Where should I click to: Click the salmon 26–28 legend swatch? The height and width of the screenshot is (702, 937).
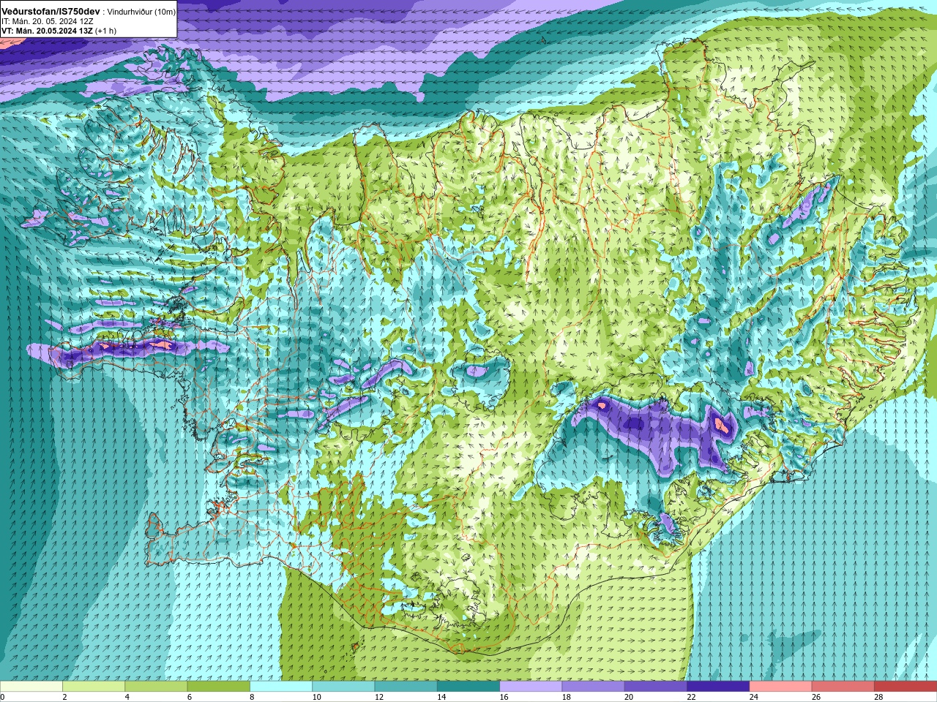tap(843, 686)
